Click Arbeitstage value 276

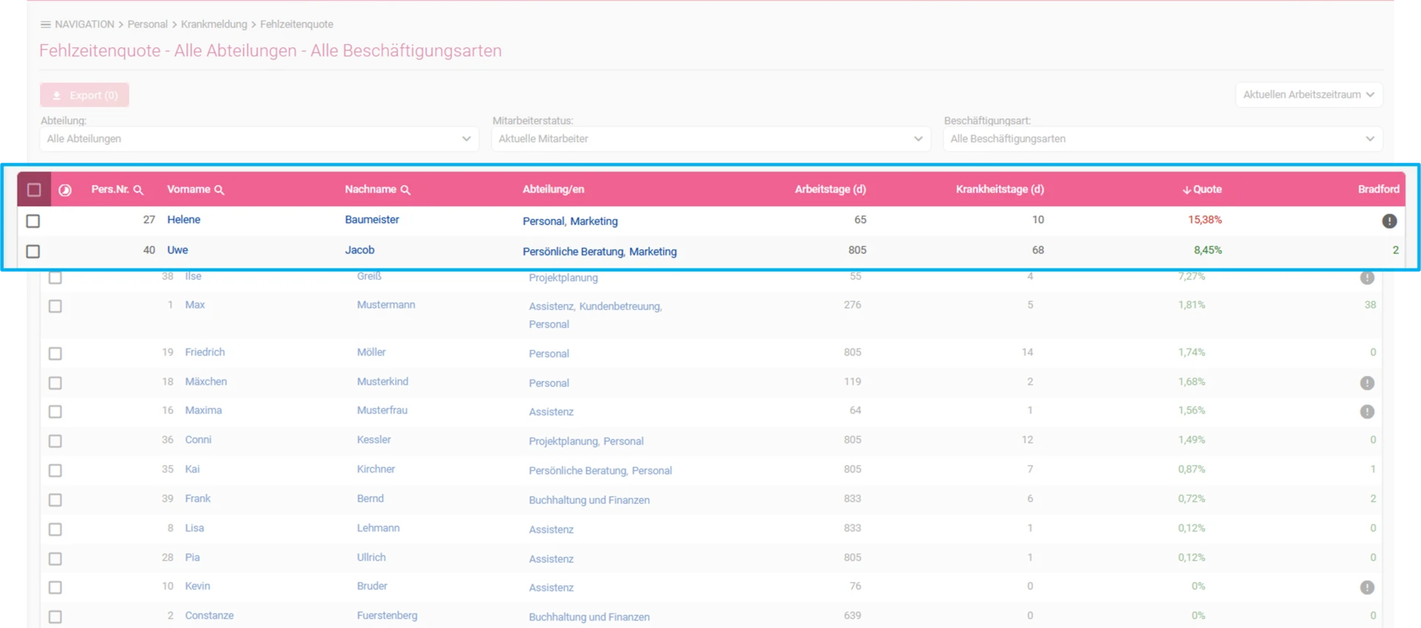pyautogui.click(x=853, y=305)
